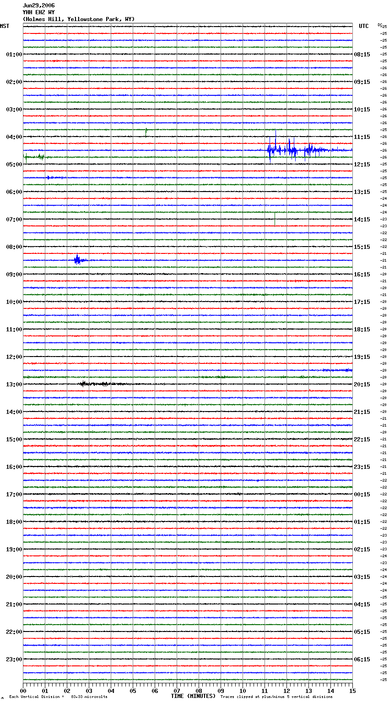Select the 09:00 MST row label
Image resolution: width=389 pixels, height=703 pixels.
[x=14, y=275]
